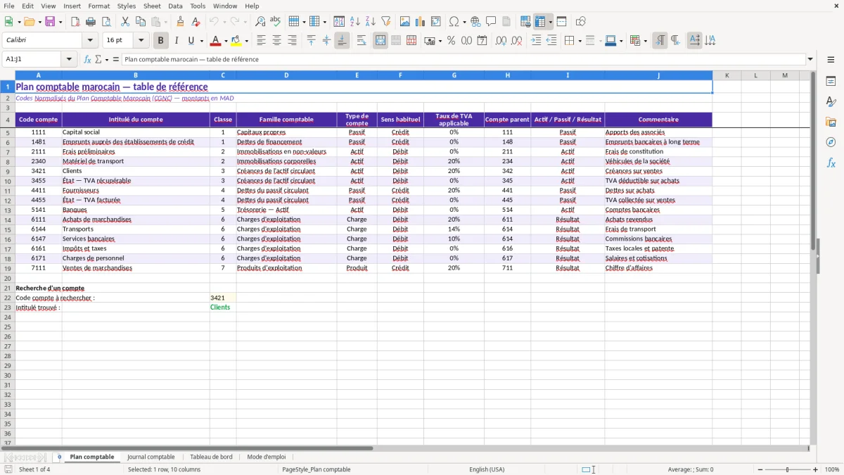This screenshot has width=844, height=475.
Task: Apply the yellow background color swatch
Action: point(236,41)
